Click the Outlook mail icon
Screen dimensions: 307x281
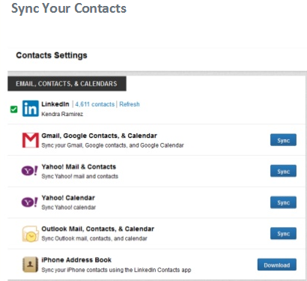point(30,234)
